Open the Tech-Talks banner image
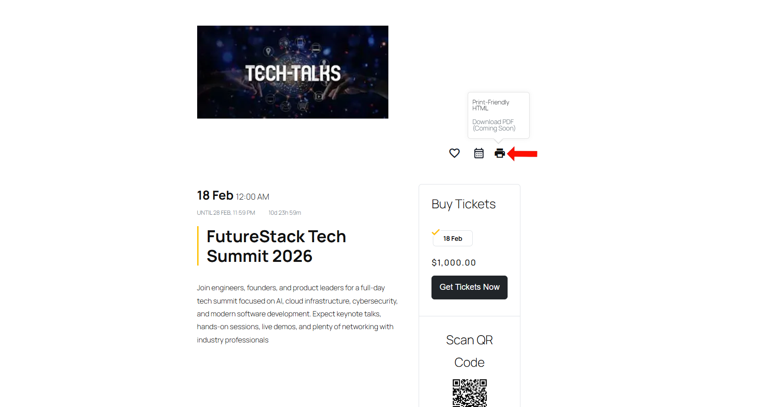 pos(293,72)
